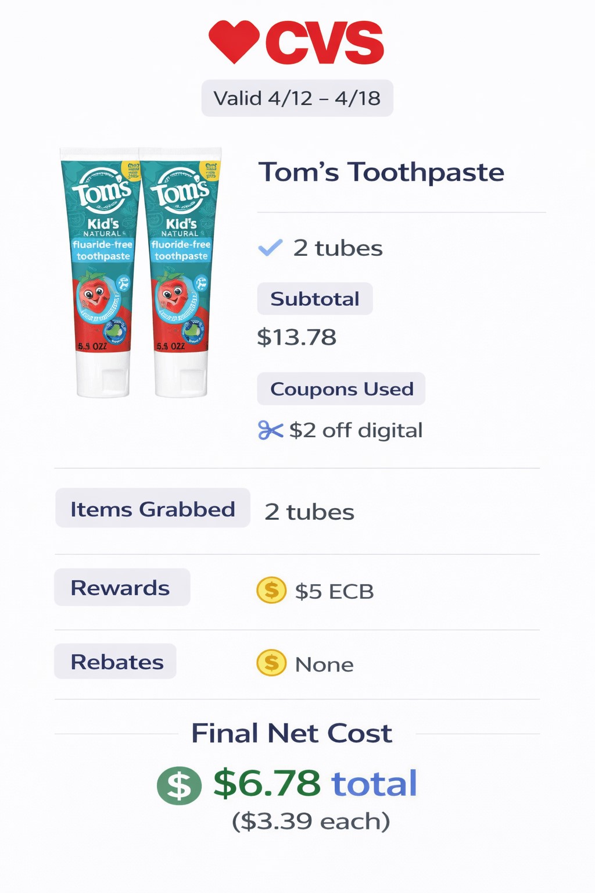Click the $2 off digital coupon text
This screenshot has width=595, height=893.
[x=356, y=430]
